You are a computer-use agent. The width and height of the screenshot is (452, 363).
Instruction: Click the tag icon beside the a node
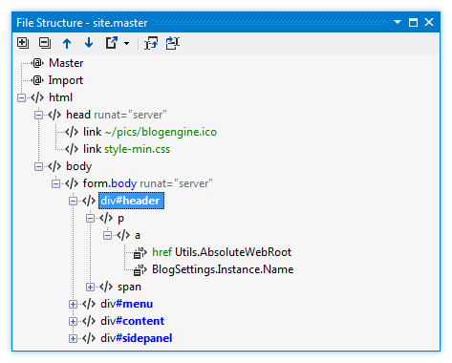pyautogui.click(x=123, y=235)
